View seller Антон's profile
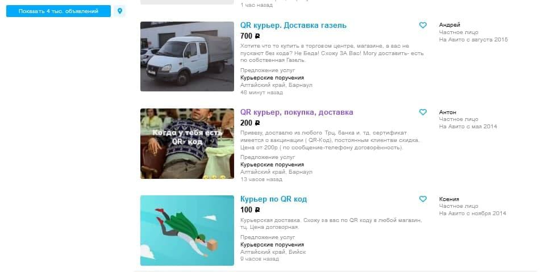Viewport: 550px width, 272px height. [448, 112]
